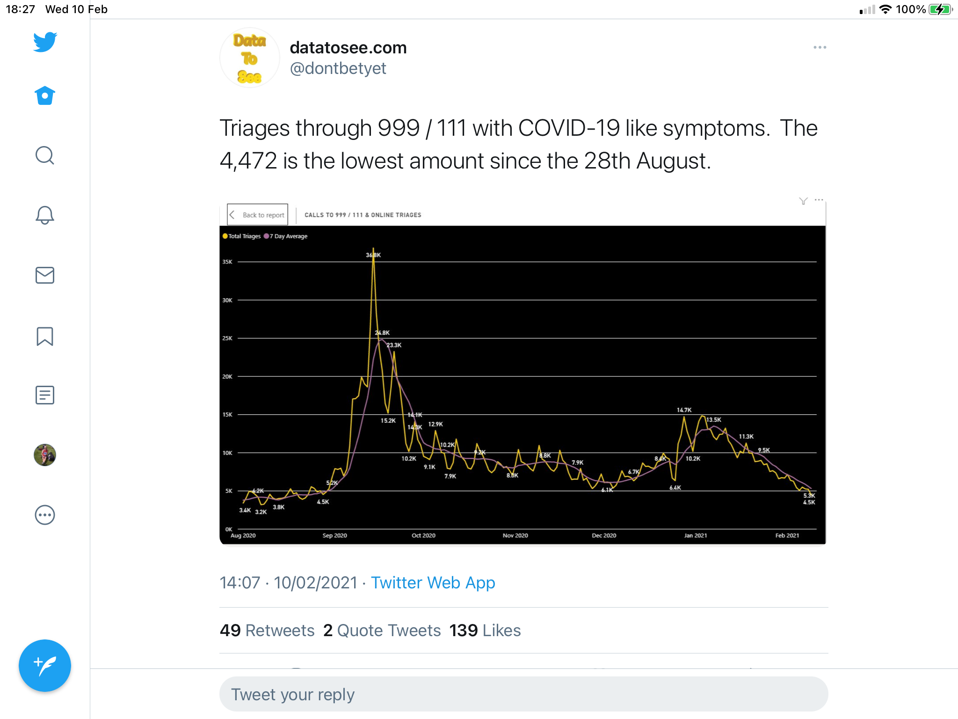View the 2 Quote Tweets list
The width and height of the screenshot is (958, 719).
pos(382,631)
